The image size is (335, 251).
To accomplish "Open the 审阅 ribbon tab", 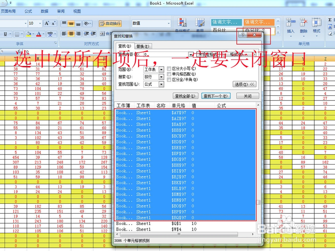I will pos(61,11).
